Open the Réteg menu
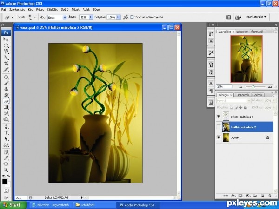The height and width of the screenshot is (209, 279). [40, 9]
